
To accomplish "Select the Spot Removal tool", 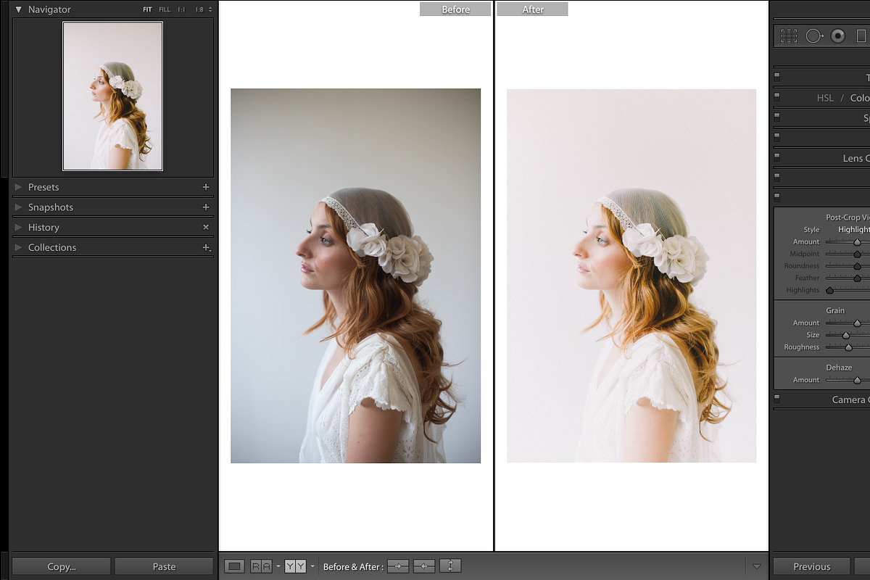I will click(x=814, y=36).
